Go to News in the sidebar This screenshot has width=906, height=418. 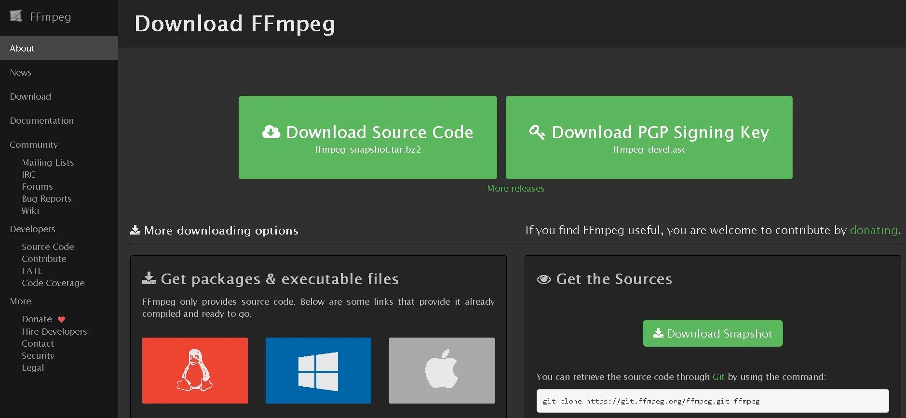[21, 72]
